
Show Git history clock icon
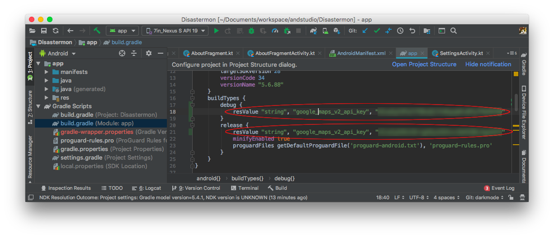[400, 31]
